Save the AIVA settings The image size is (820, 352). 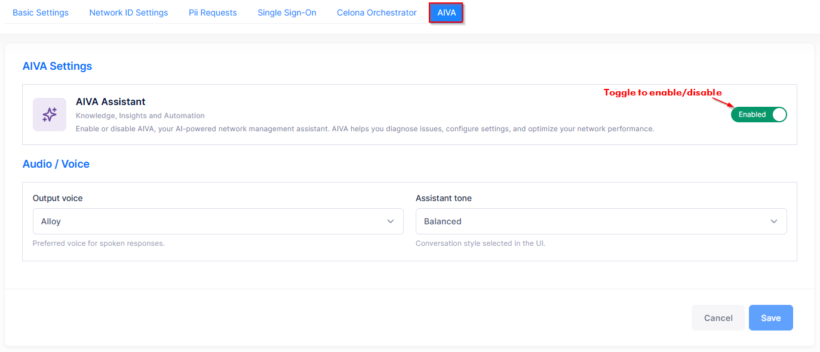(x=770, y=318)
